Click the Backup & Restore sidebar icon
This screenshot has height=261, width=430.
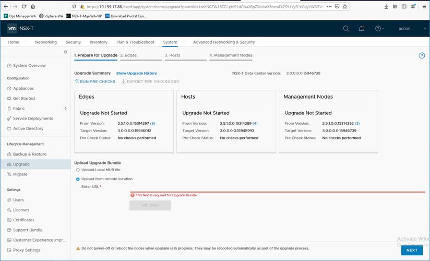coord(9,154)
